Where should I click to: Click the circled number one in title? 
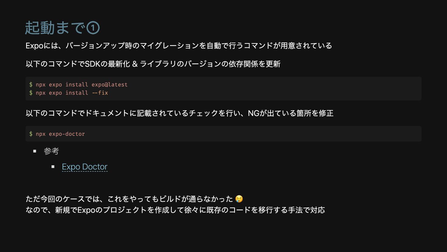click(x=93, y=28)
